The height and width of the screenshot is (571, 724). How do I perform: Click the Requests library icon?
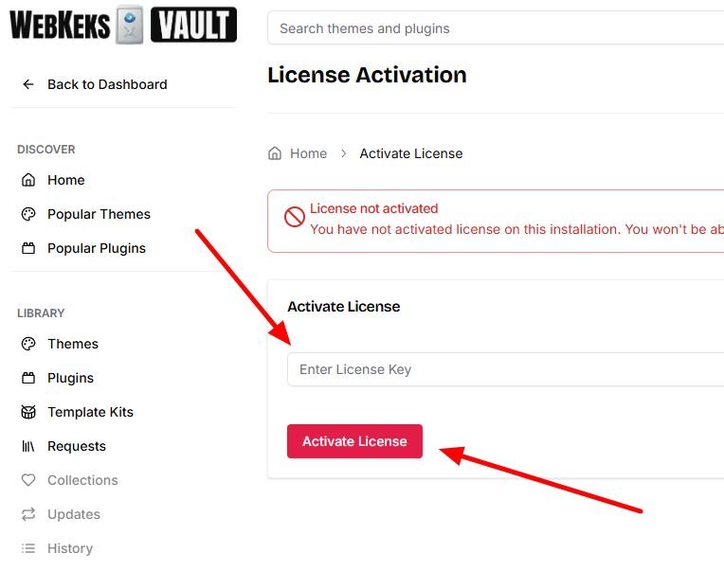pos(28,446)
